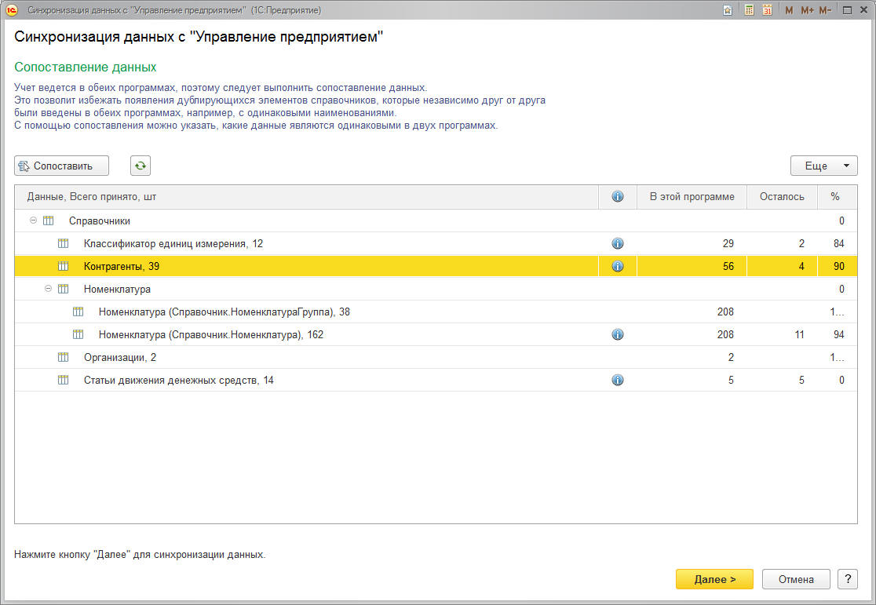Screen dimensions: 876x605
Task: Open the calculator icon in title bar
Action: coord(749,10)
